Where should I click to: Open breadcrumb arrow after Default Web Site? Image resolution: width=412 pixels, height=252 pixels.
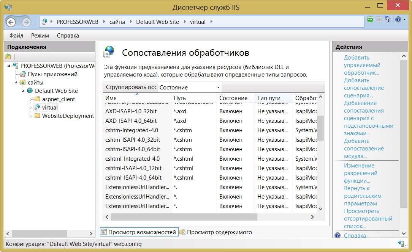tap(185, 22)
